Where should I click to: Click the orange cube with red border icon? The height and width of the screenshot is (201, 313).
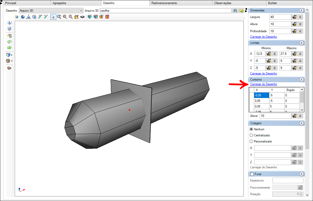click(107, 17)
